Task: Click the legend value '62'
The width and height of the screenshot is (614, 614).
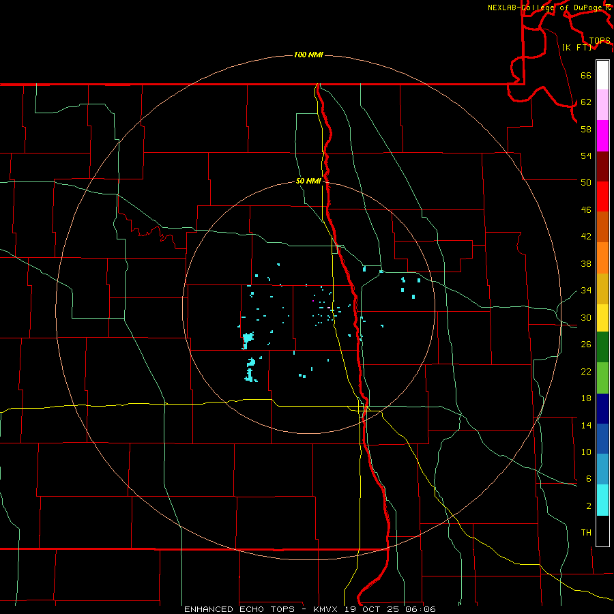Action: [x=586, y=102]
